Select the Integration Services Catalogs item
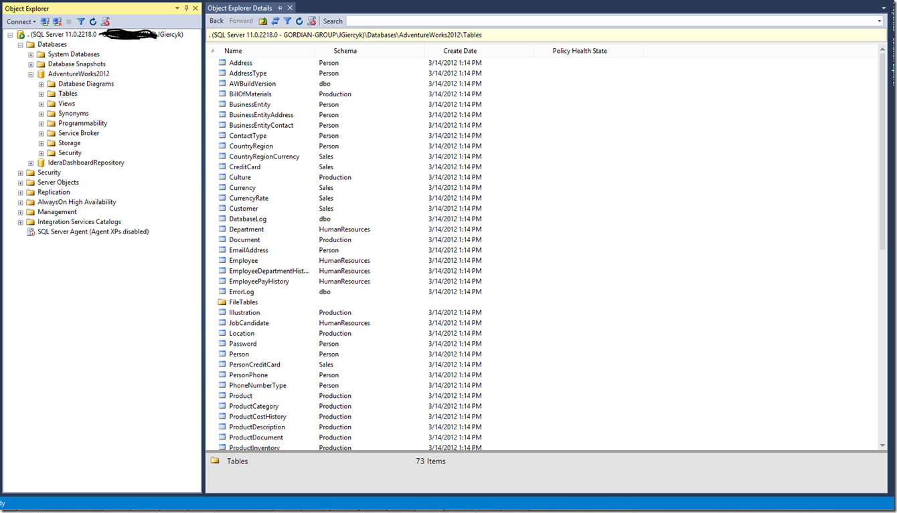Screen dimensions: 897x513 coord(79,222)
